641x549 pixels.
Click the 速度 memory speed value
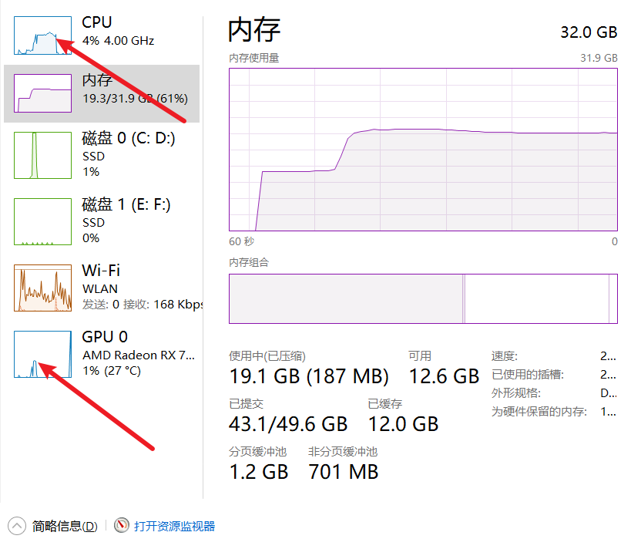pos(608,356)
